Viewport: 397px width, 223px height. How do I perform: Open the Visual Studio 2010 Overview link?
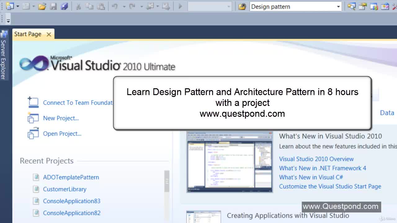pos(316,159)
